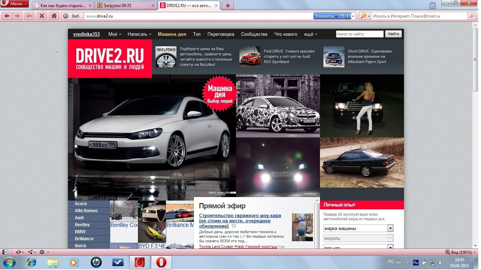Click the closed tabs trash icon
Screen dimensions: 481x270
(x=433, y=5)
